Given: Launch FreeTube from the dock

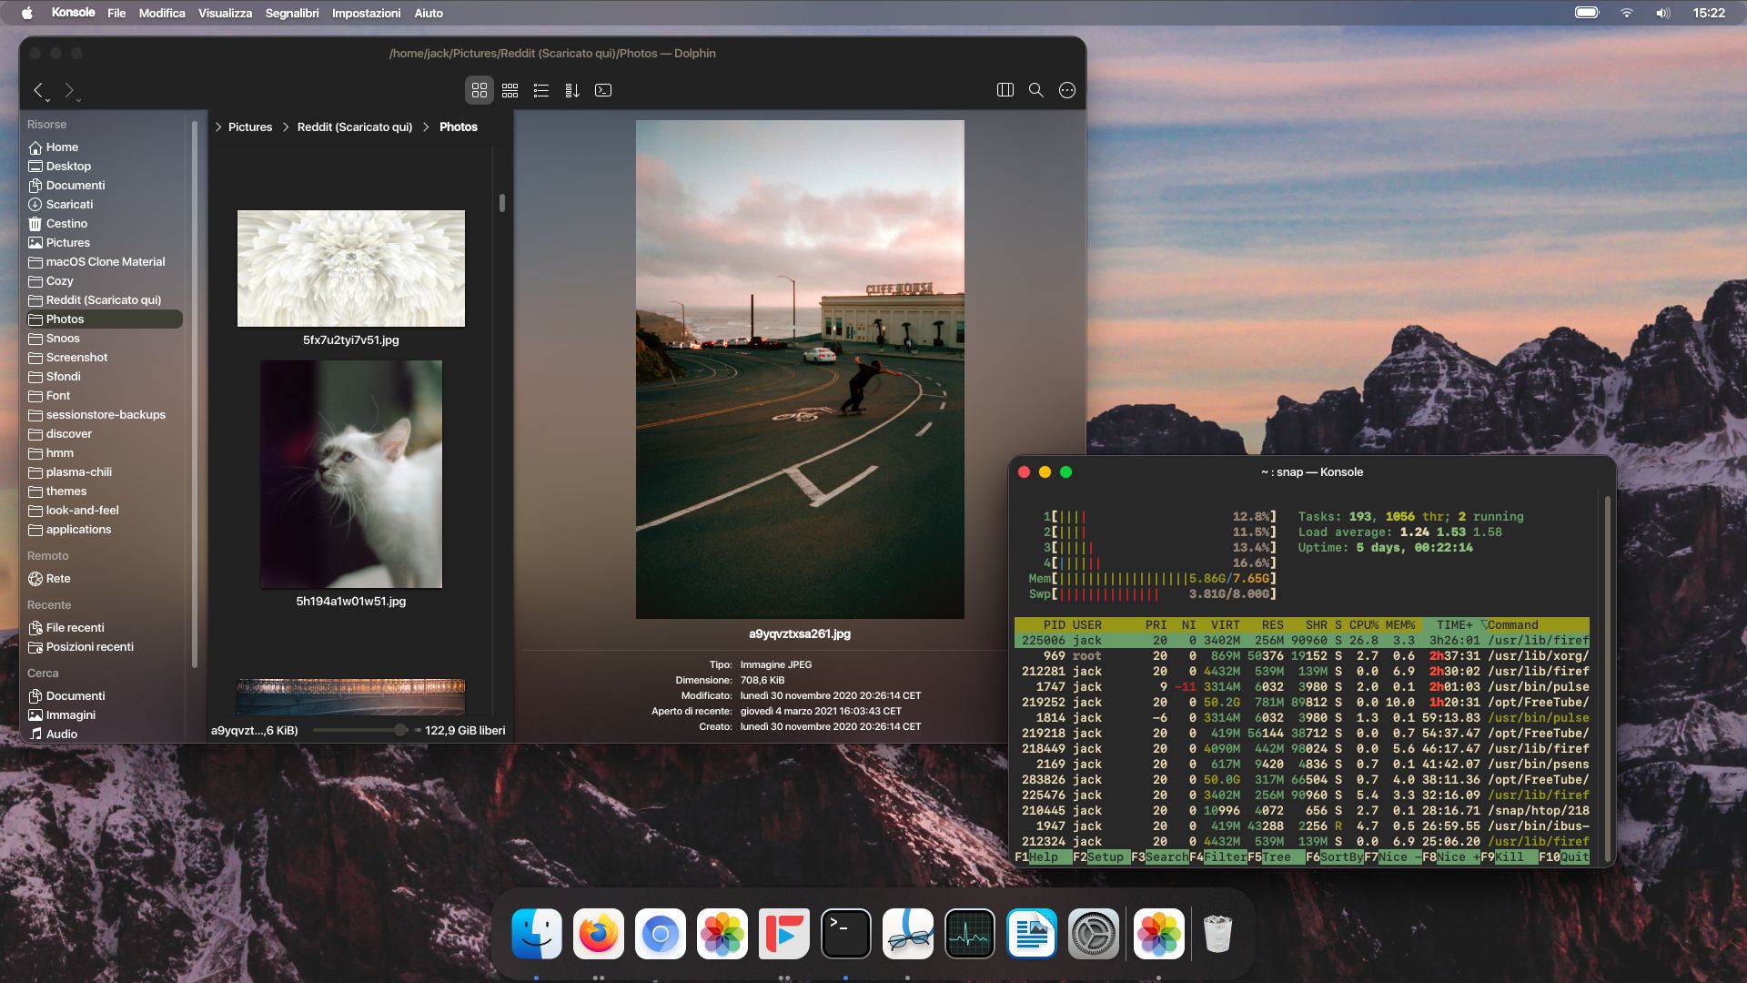Looking at the screenshot, I should click(783, 933).
